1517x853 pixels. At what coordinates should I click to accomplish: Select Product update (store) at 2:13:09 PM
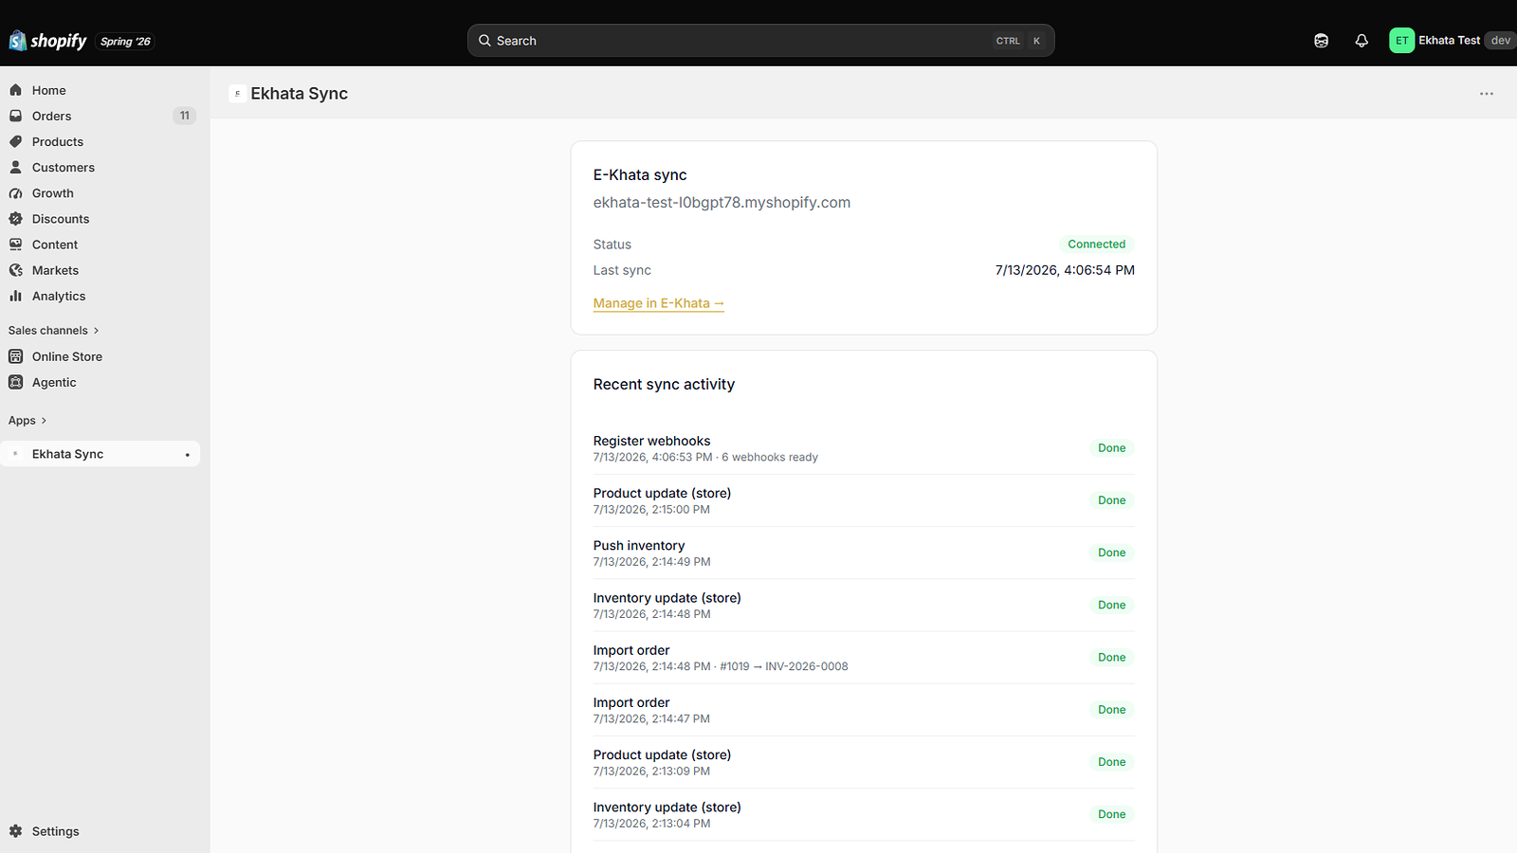pyautogui.click(x=864, y=762)
